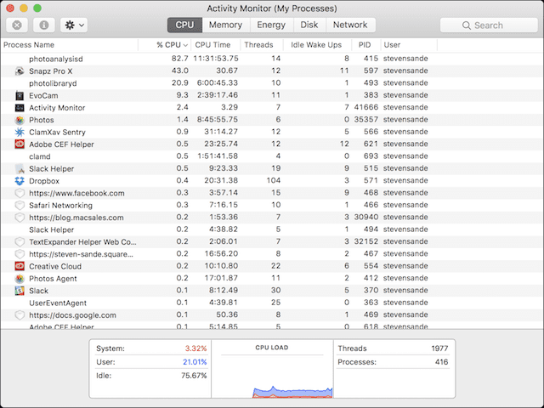Screen dimensions: 544x408
Task: Click the Dropbox process icon
Action: [20, 181]
